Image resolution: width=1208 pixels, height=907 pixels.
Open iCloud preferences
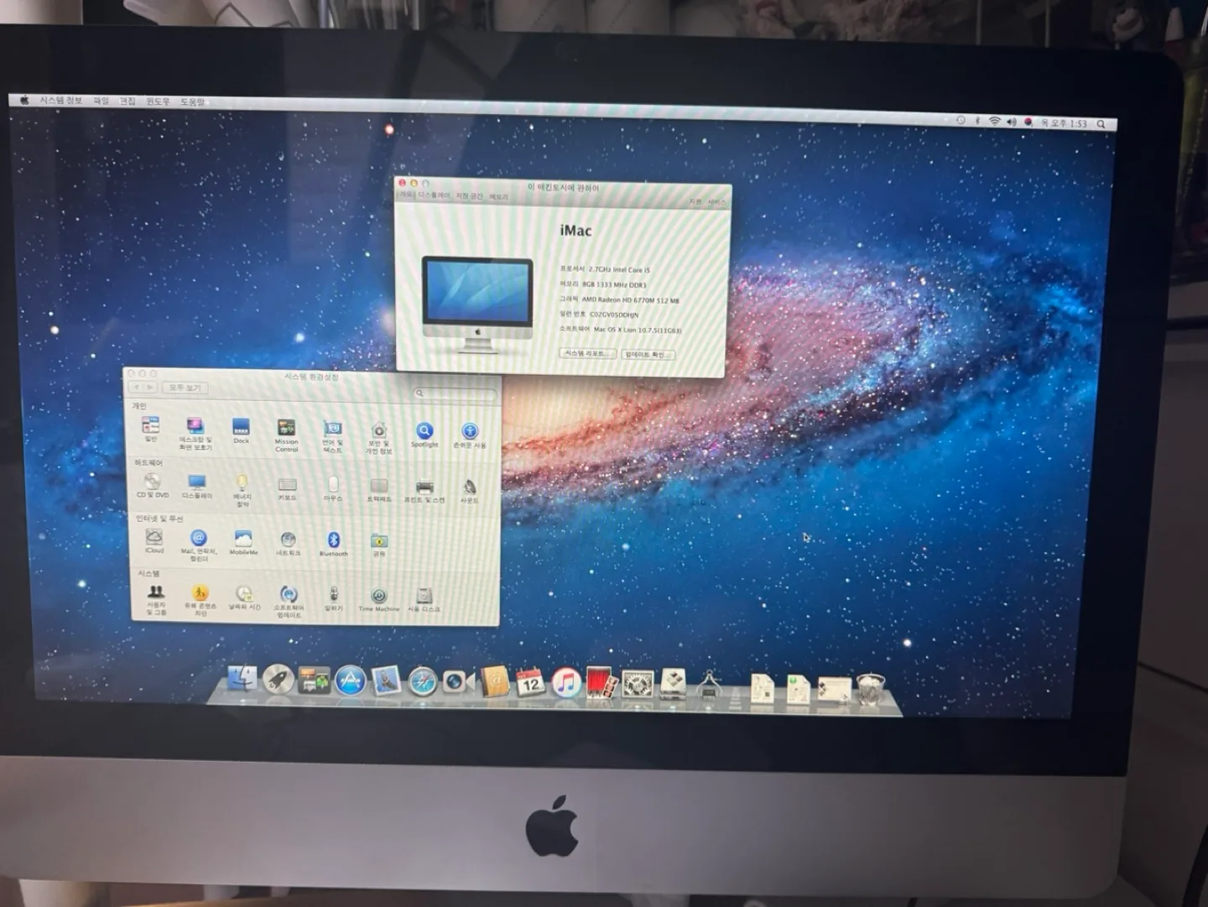pyautogui.click(x=154, y=541)
